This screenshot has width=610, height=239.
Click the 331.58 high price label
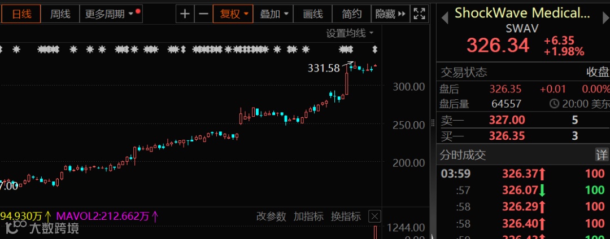(324, 68)
